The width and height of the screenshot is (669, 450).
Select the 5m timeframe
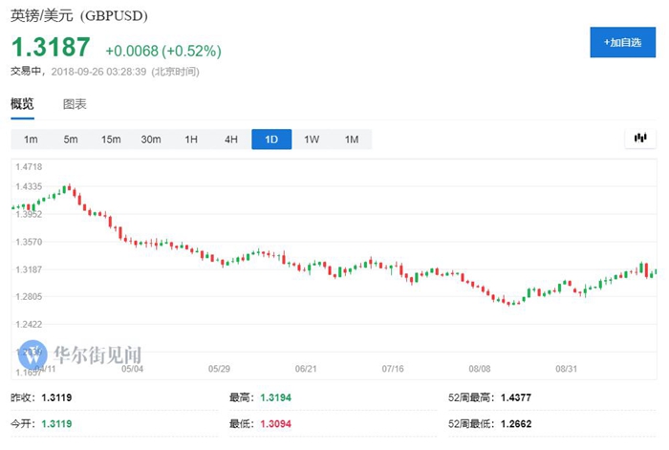pos(71,139)
